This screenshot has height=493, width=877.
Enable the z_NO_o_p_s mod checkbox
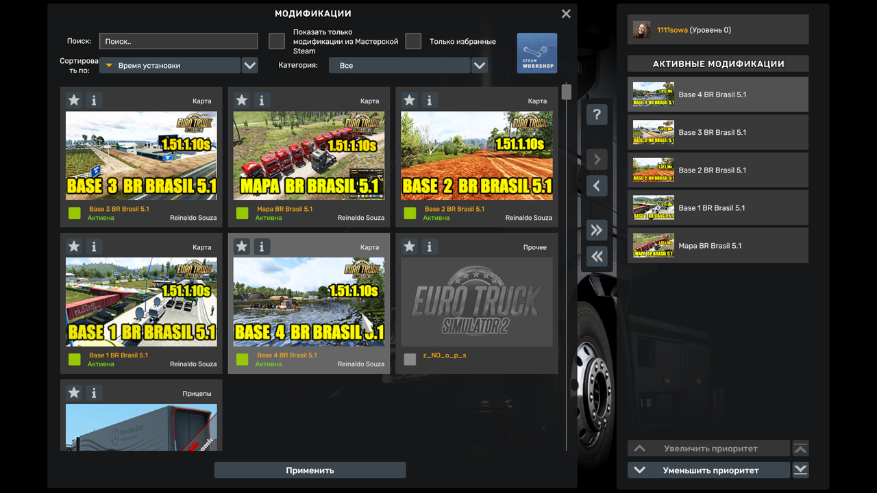point(410,359)
